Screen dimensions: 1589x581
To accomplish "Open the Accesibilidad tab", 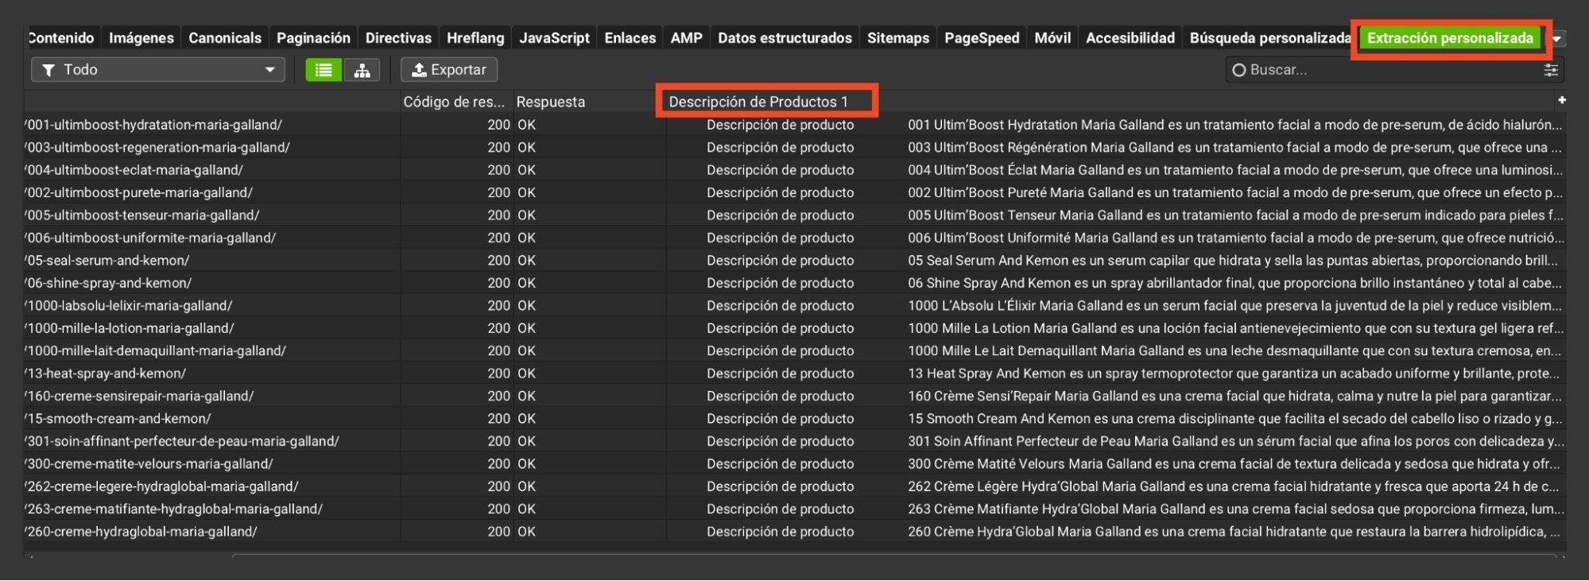I will click(1130, 37).
